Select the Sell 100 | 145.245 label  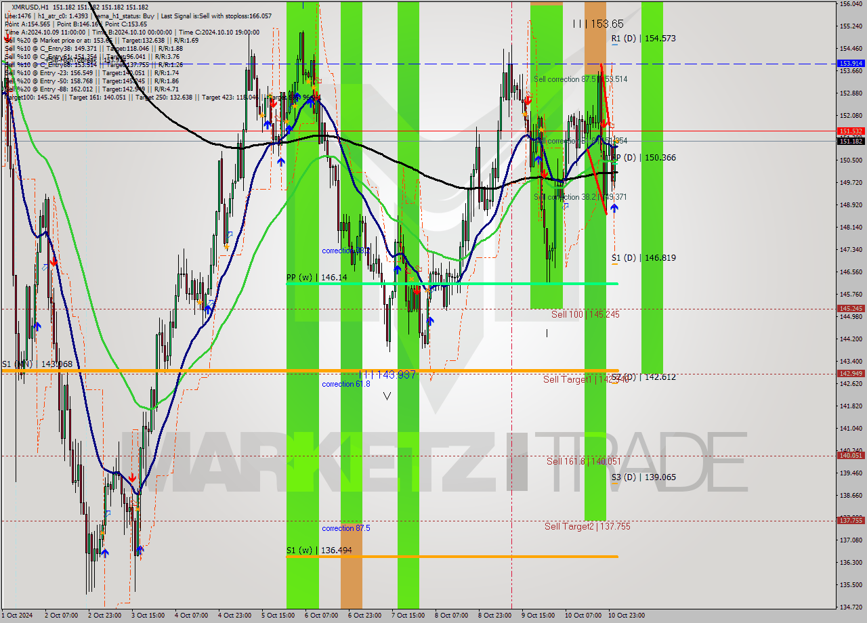(585, 314)
